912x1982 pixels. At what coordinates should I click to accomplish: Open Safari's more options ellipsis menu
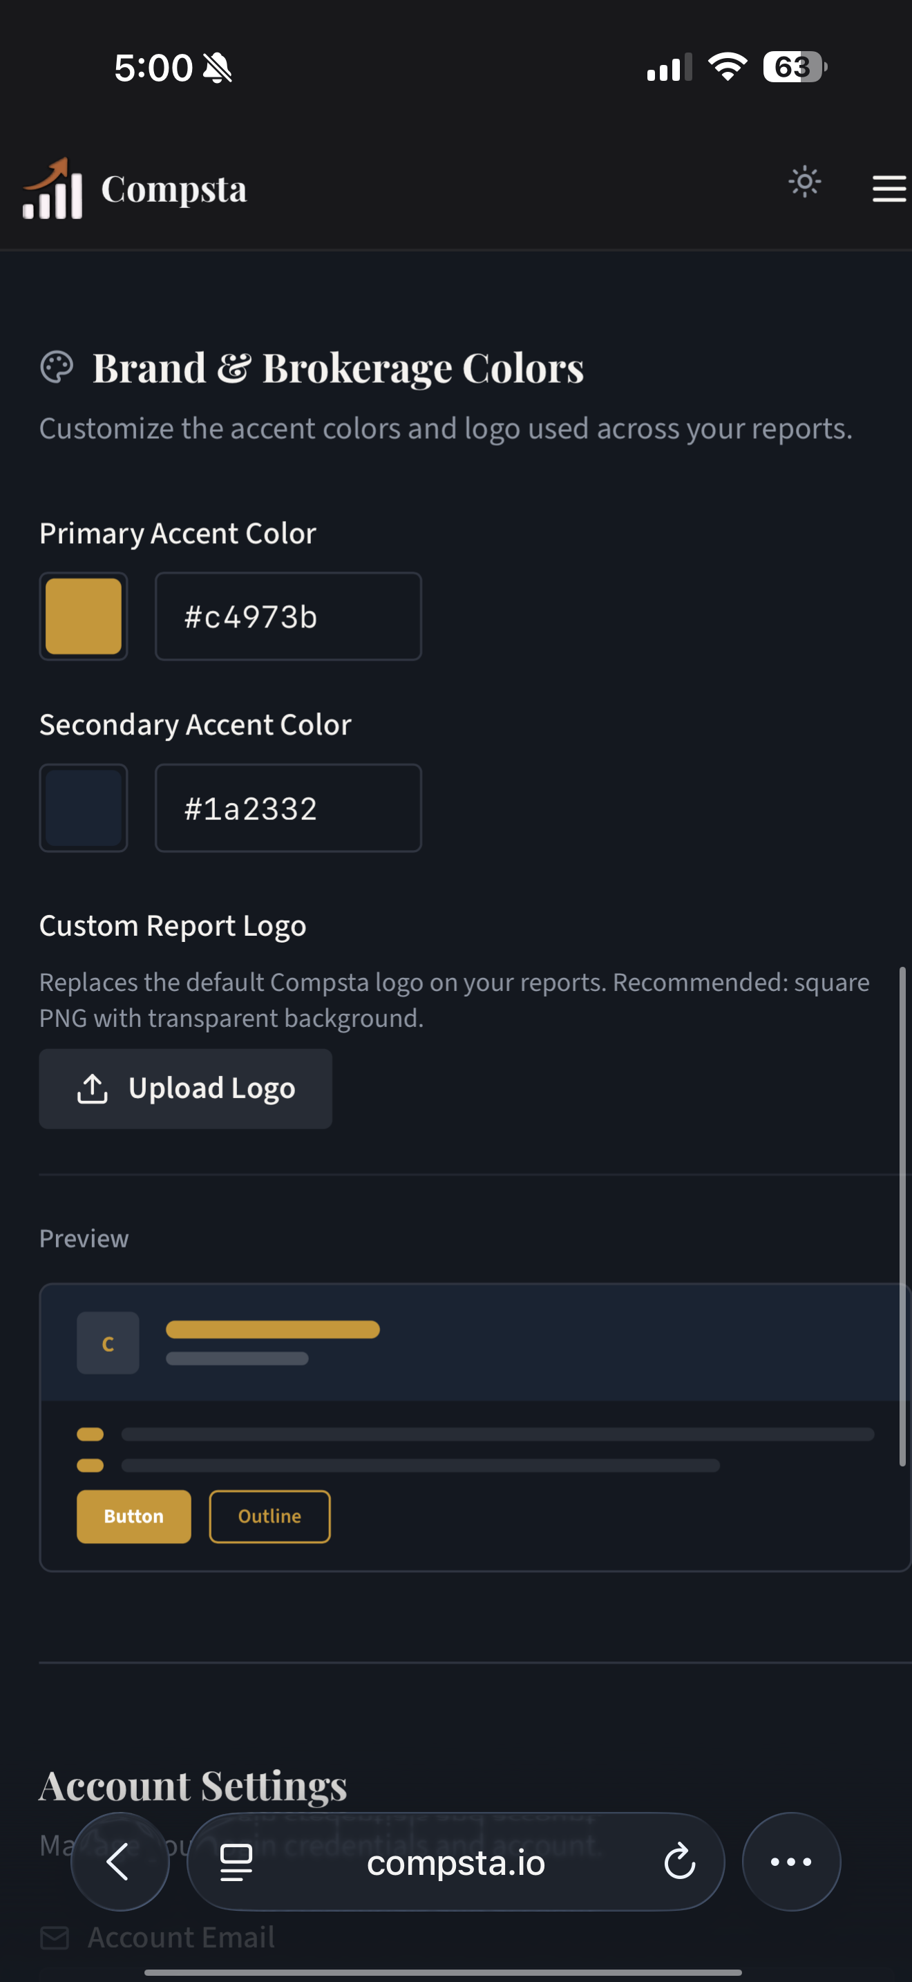point(790,1862)
